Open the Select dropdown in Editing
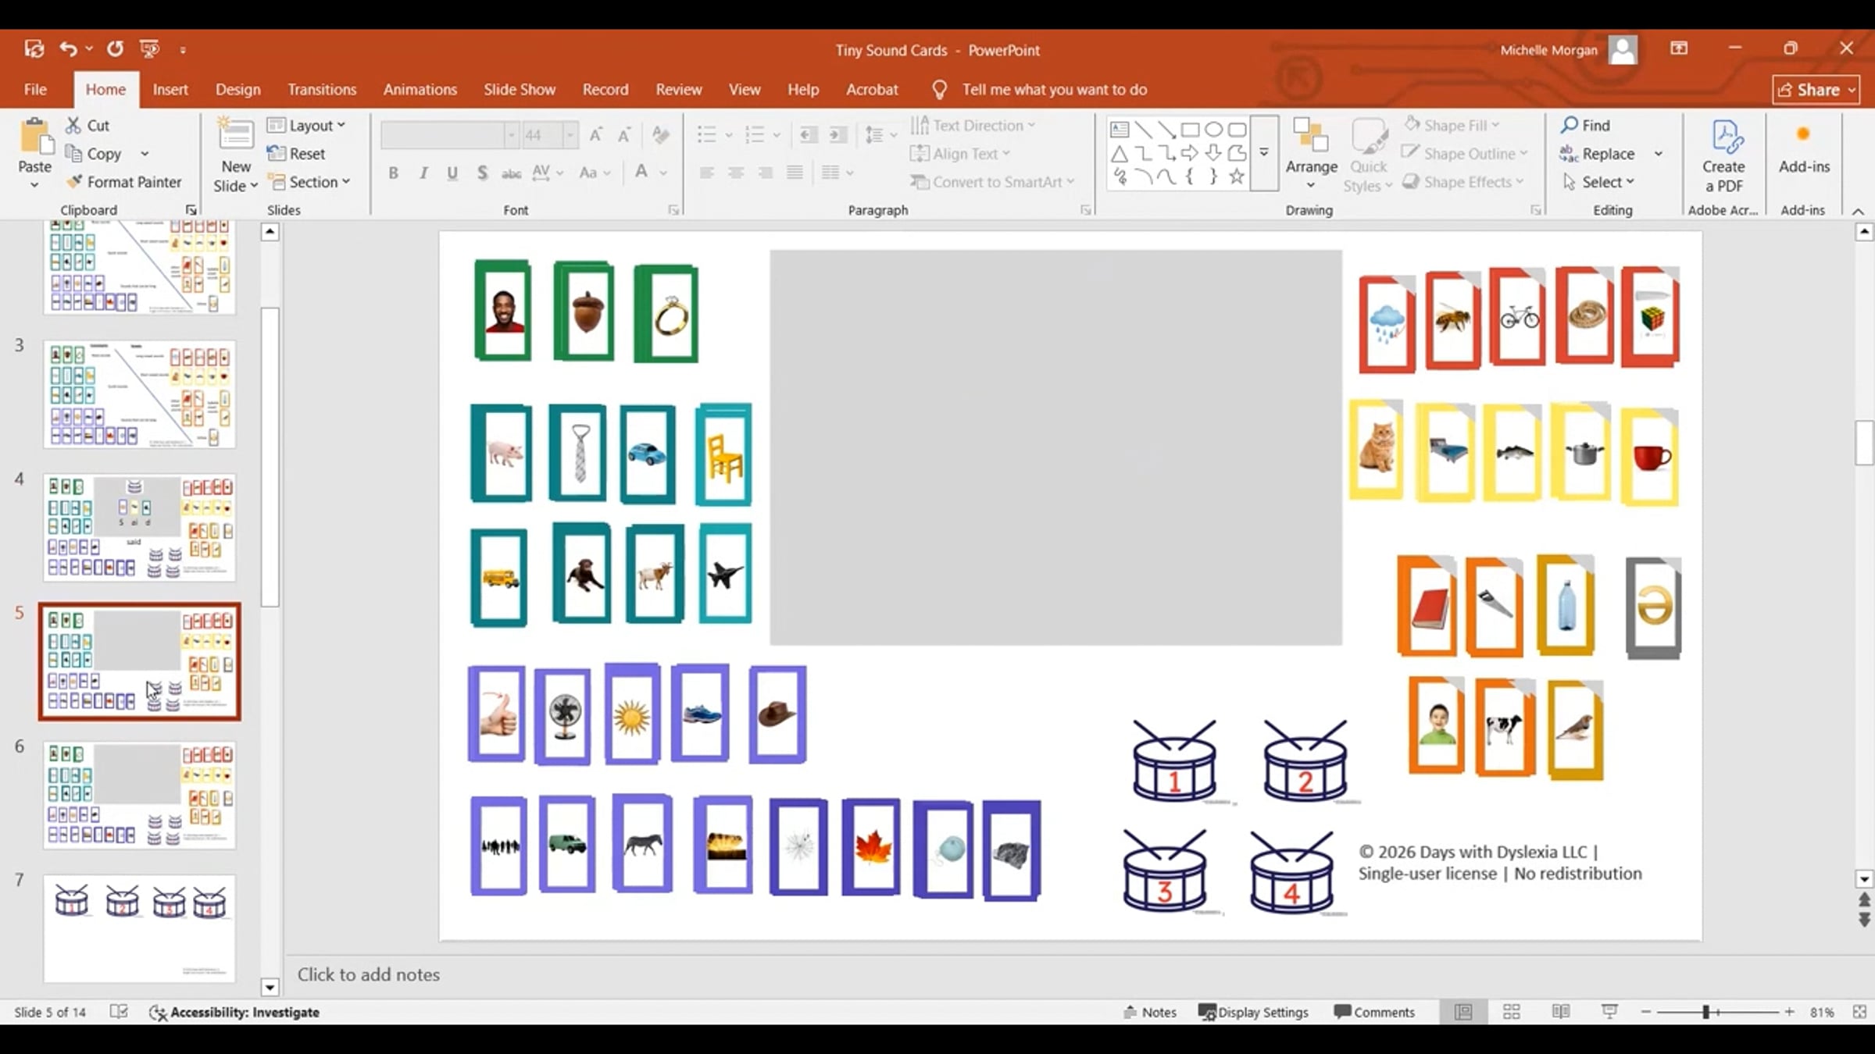The image size is (1875, 1054). pos(1598,181)
